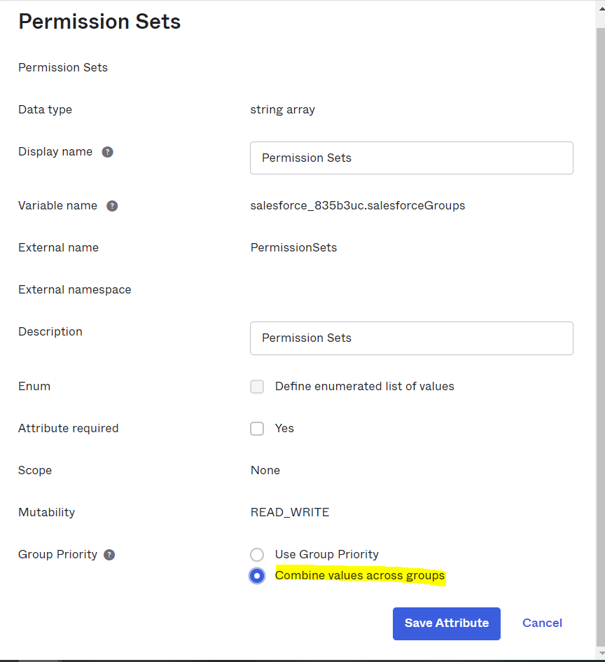Enable the Enum enumerated list checkbox
The image size is (605, 662).
point(257,387)
